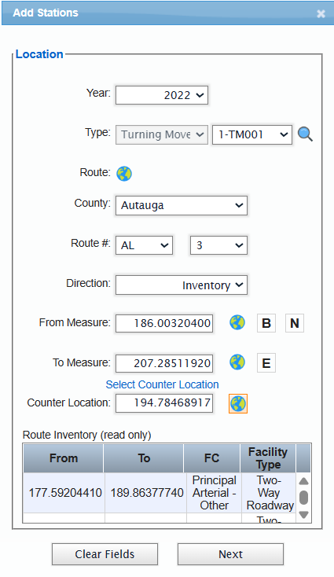The image size is (334, 577).
Task: Click the To Measure input field
Action: click(164, 363)
